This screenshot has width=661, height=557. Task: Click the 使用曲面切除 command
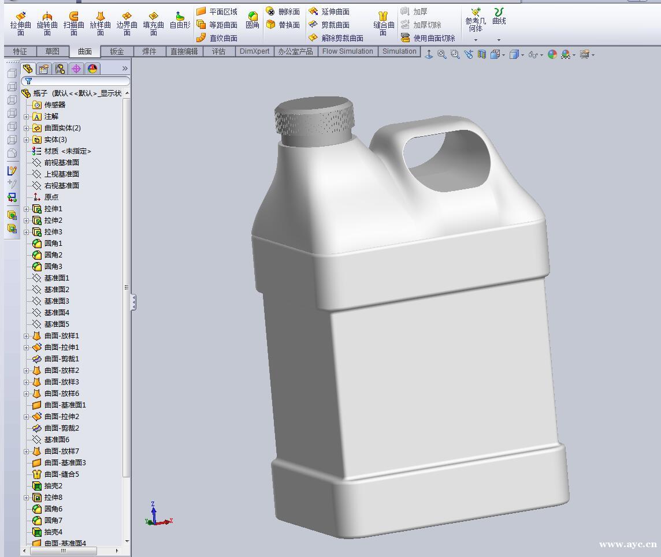tap(431, 38)
